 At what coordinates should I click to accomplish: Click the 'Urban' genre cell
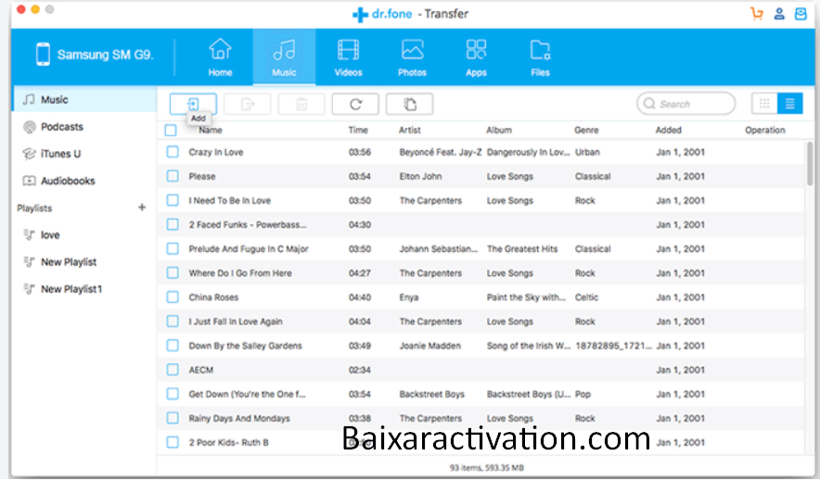[x=587, y=152]
